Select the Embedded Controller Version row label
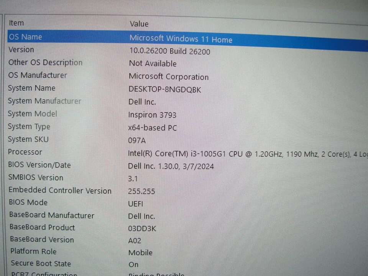This screenshot has width=368, height=276. coord(60,191)
